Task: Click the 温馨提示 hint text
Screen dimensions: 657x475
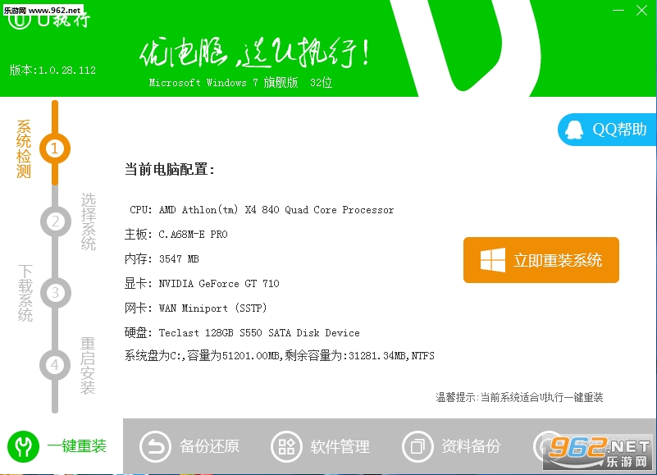Action: pos(519,397)
